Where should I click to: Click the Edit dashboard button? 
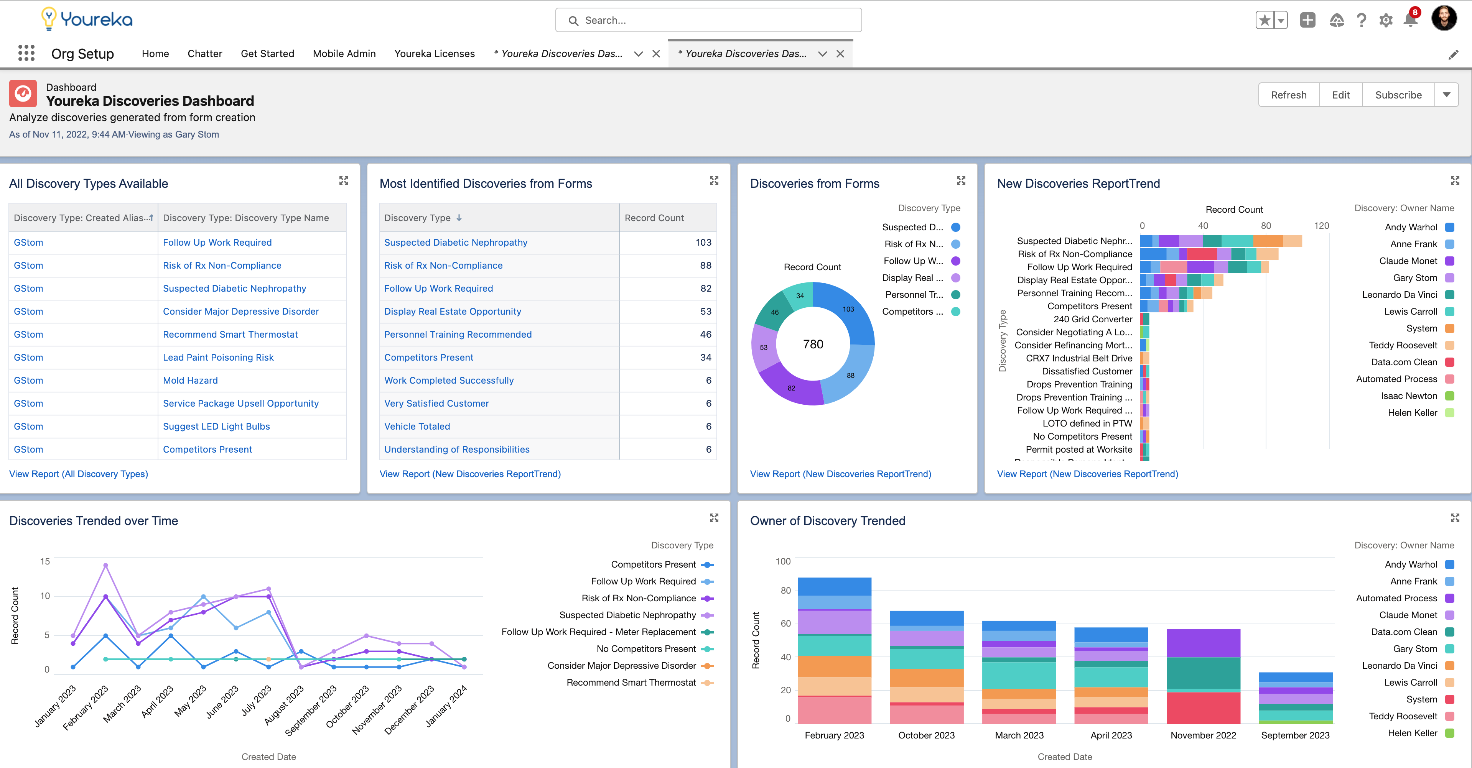point(1340,95)
